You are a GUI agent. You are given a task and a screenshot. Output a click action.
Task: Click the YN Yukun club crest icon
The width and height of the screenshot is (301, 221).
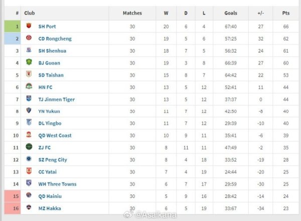pyautogui.click(x=29, y=111)
